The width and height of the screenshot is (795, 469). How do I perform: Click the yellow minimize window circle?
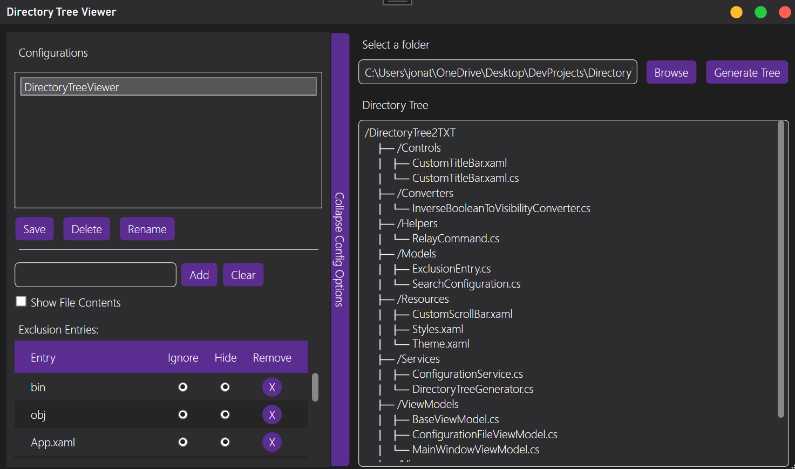click(736, 12)
